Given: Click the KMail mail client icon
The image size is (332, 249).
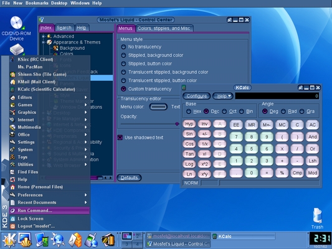Looking at the screenshot, I should click(x=12, y=82).
